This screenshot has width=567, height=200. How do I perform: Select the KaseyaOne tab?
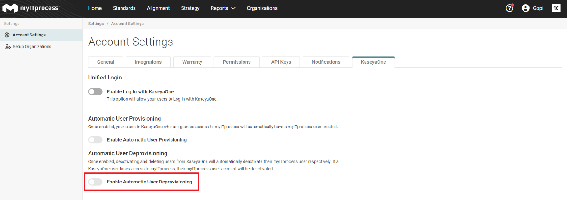[373, 62]
